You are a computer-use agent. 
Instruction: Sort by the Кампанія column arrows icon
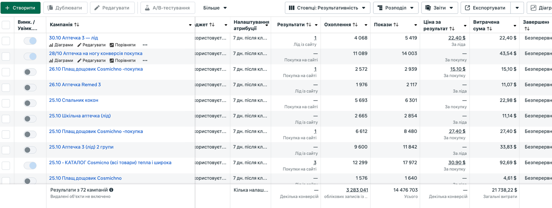(x=77, y=25)
